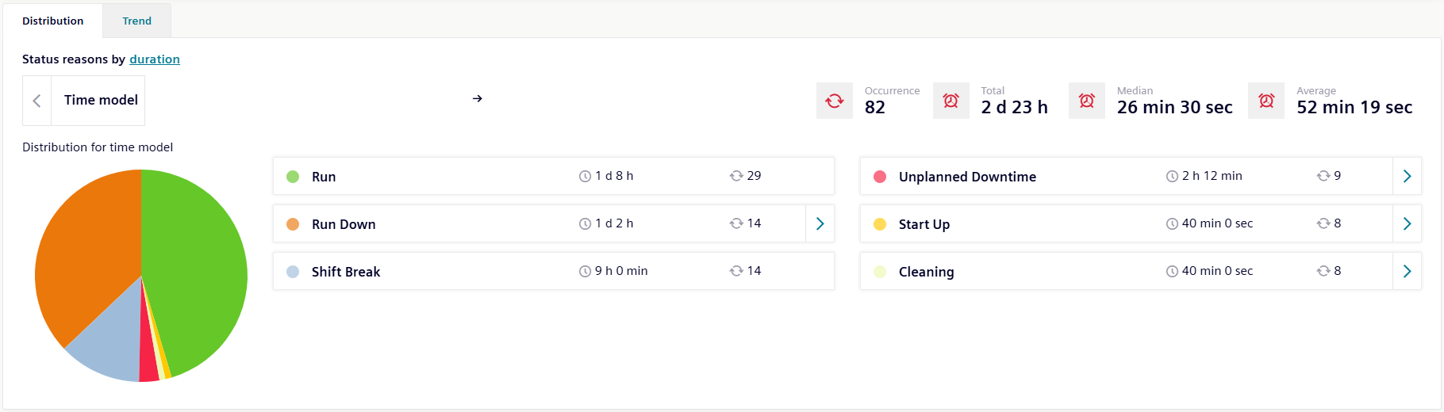
Task: Open the duration link
Action: click(155, 59)
